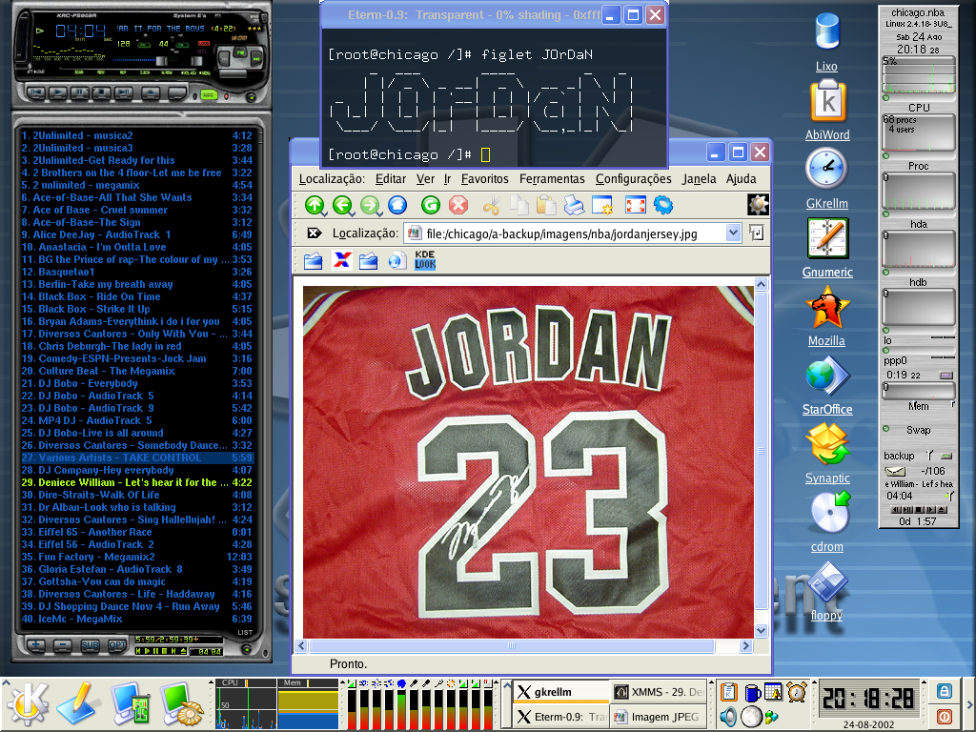Toggle the green ADD button in XMMS
Screen dimensions: 976x732
[x=208, y=94]
